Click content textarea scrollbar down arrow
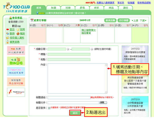 click(x=106, y=92)
